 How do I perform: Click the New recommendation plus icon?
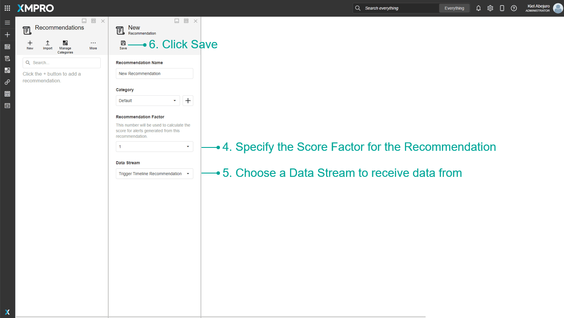coord(30,43)
